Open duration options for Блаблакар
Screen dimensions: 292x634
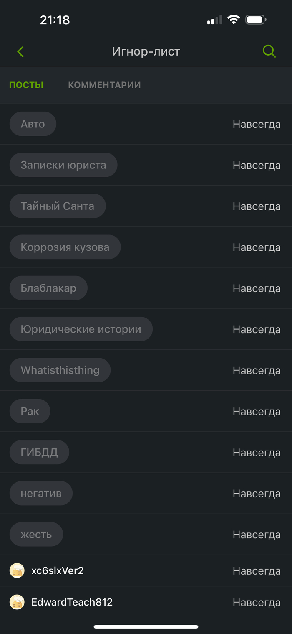point(257,288)
